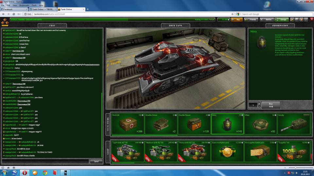The image size is (314, 176).
Task: Bookmark the page with star icon
Action: [233, 14]
